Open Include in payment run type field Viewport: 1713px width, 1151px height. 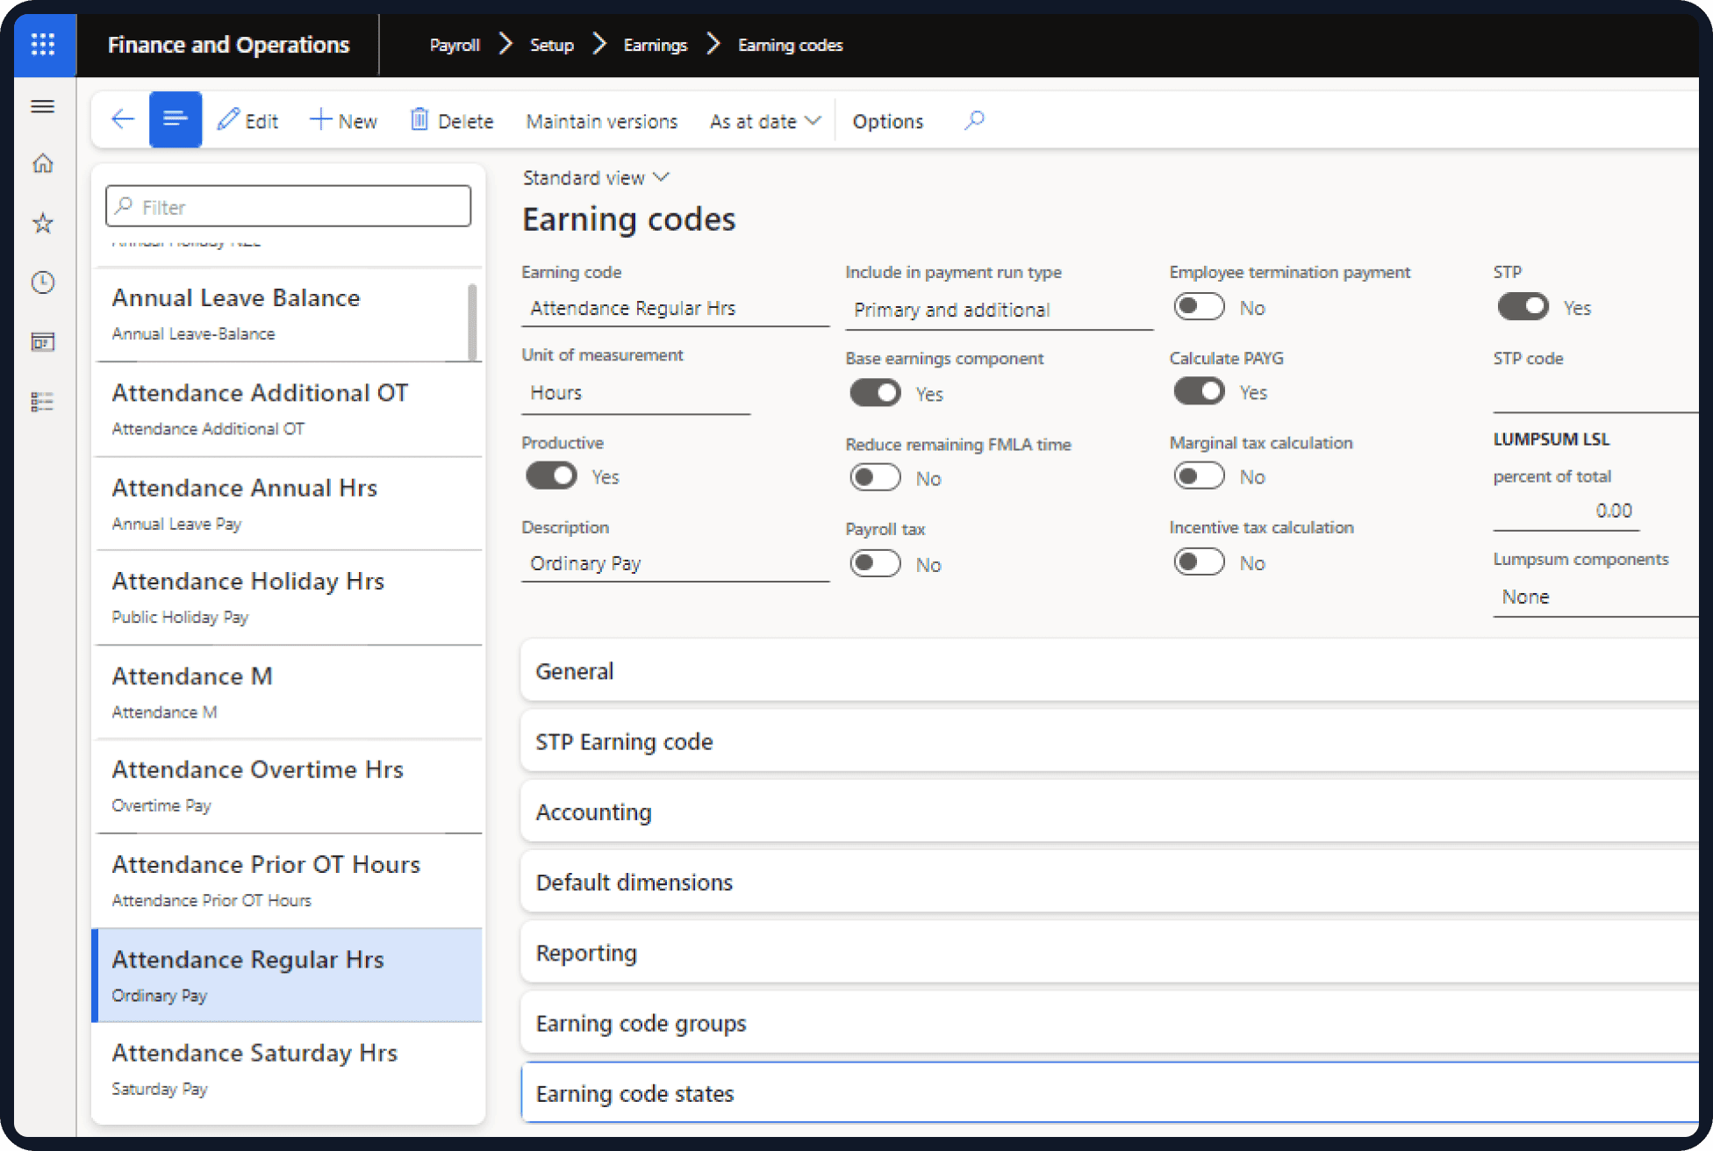pos(999,311)
